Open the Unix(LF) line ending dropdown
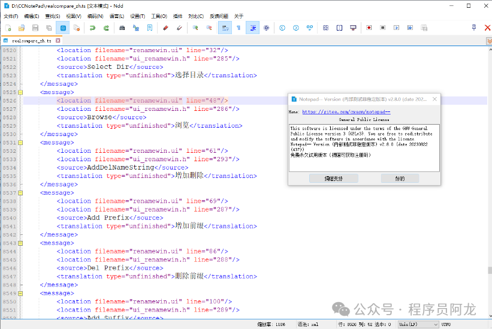492x329 pixels. tap(418, 324)
